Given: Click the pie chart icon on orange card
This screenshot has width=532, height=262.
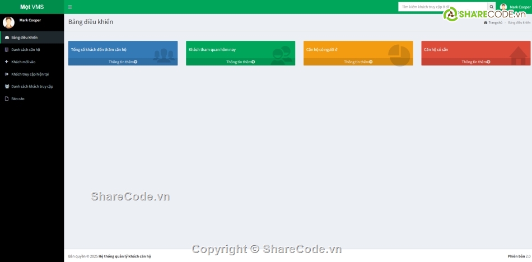Looking at the screenshot, I should (x=399, y=55).
